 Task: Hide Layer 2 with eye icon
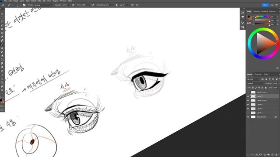point(248,109)
